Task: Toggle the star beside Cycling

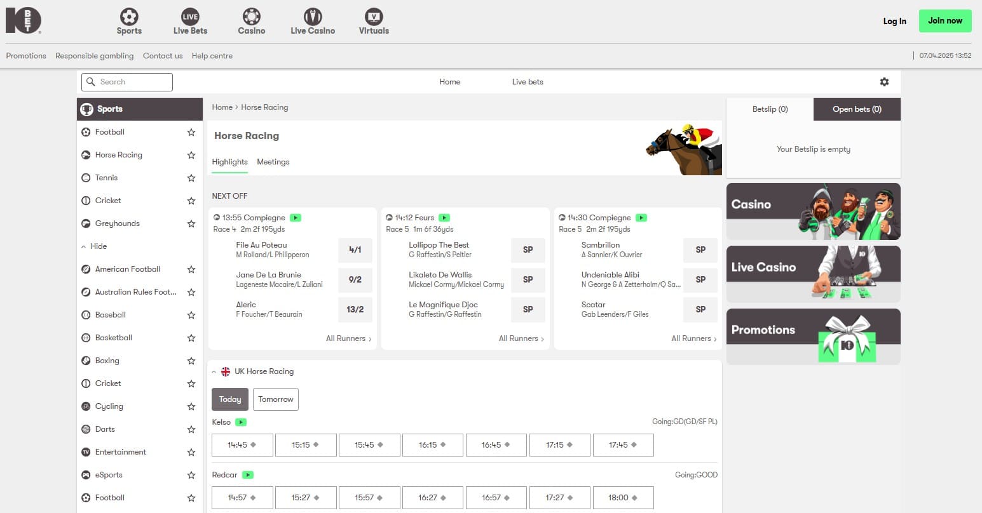Action: [191, 406]
